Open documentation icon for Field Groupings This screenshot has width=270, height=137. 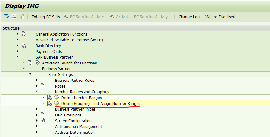[x=43, y=115]
